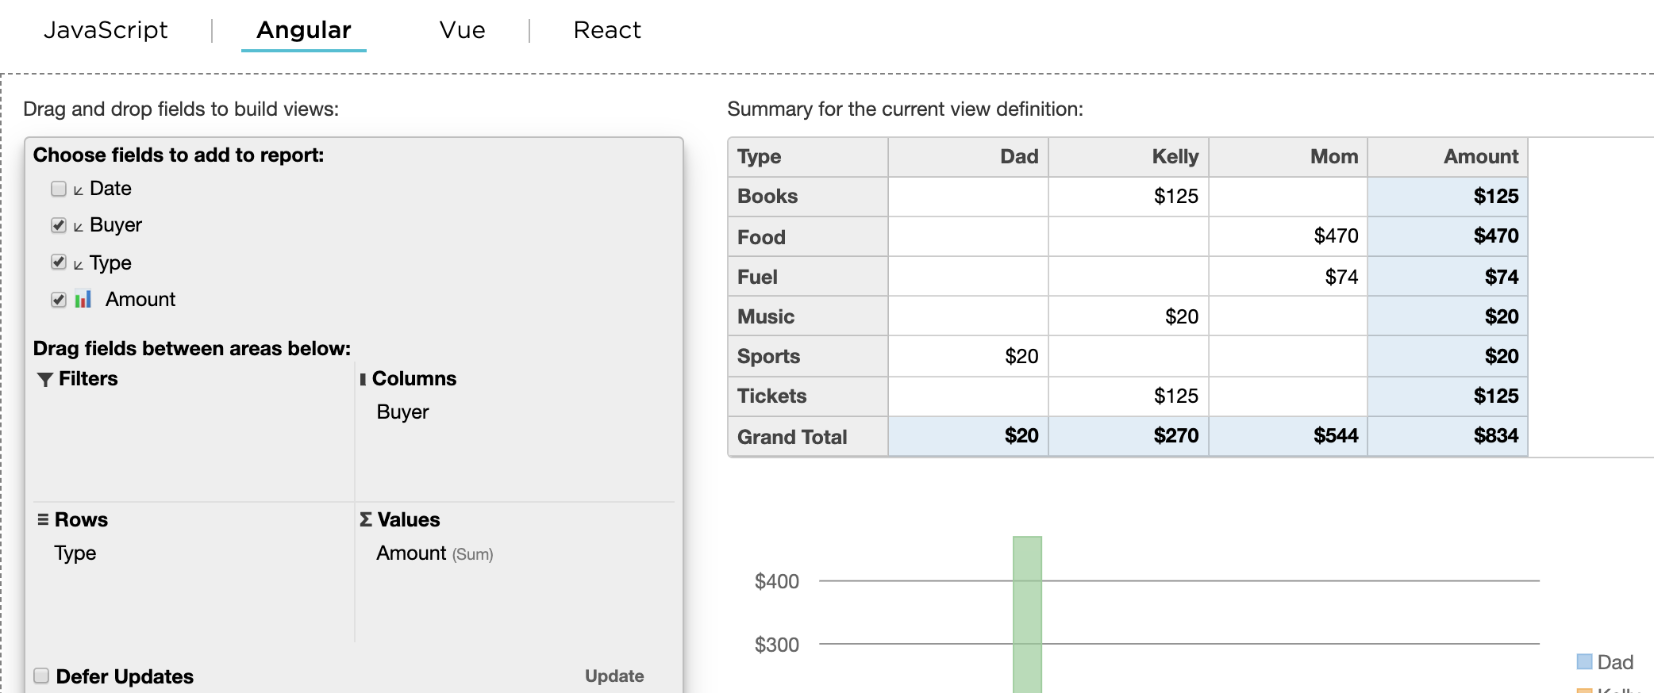Image resolution: width=1654 pixels, height=693 pixels.
Task: Click the $400 axis label on chart
Action: [x=777, y=581]
